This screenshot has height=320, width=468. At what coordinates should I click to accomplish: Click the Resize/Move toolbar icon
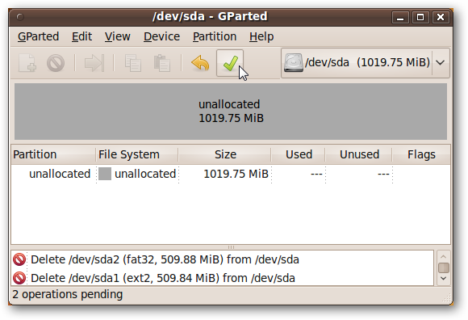tap(94, 63)
